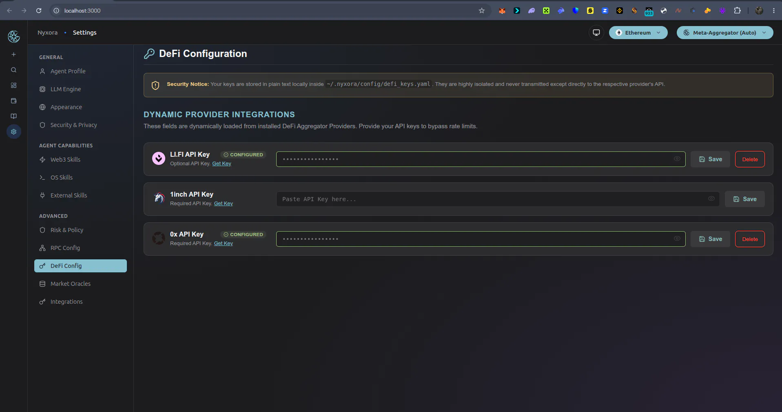The image size is (782, 412).
Task: Click the monitor display icon in header
Action: click(596, 33)
